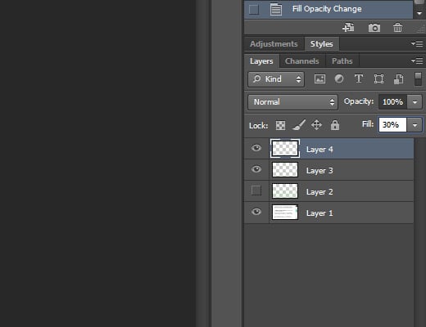This screenshot has height=327, width=426.
Task: Filter layers by pixel layers icon
Action: pyautogui.click(x=319, y=79)
